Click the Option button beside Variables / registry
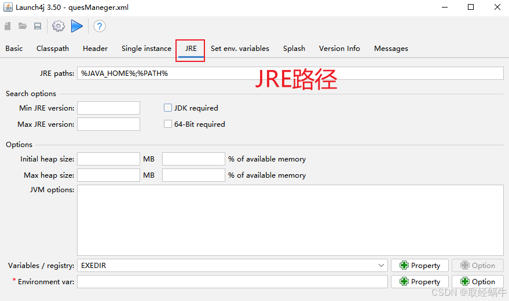509x301 pixels. pos(478,265)
